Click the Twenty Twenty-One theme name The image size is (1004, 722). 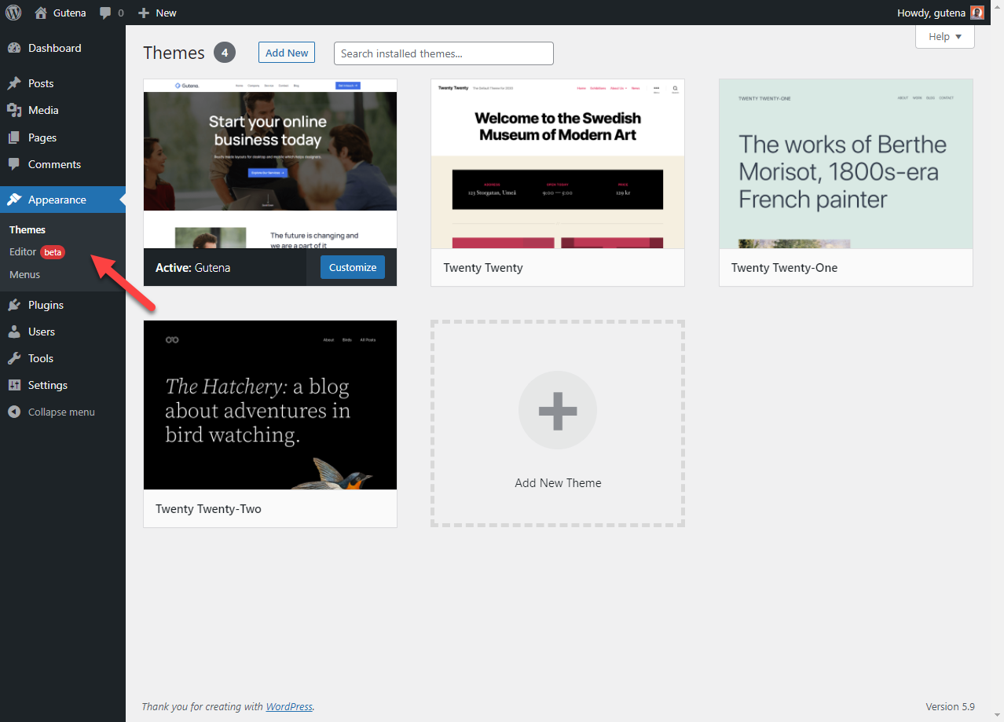[784, 268]
